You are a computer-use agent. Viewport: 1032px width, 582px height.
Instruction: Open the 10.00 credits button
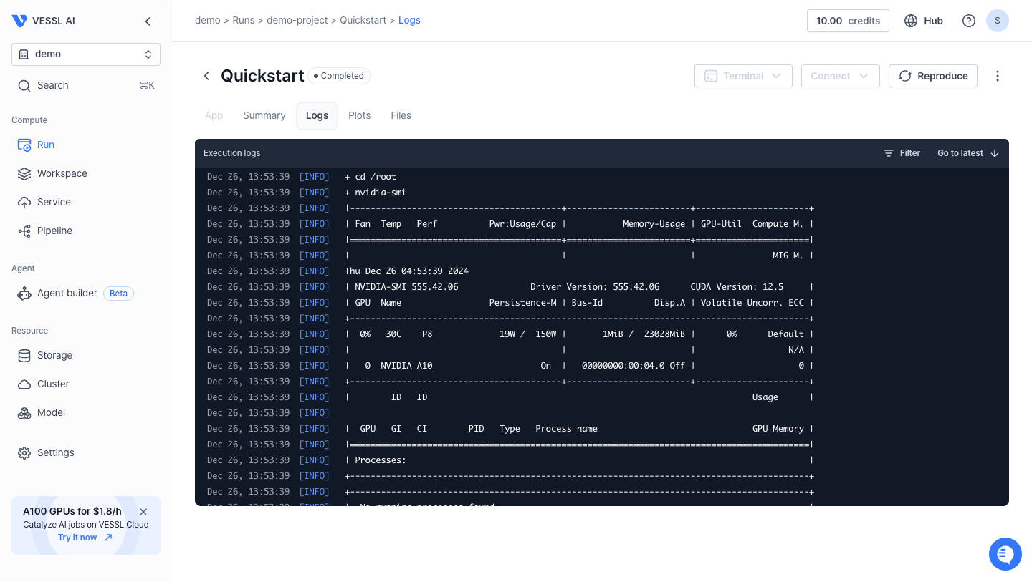point(848,21)
